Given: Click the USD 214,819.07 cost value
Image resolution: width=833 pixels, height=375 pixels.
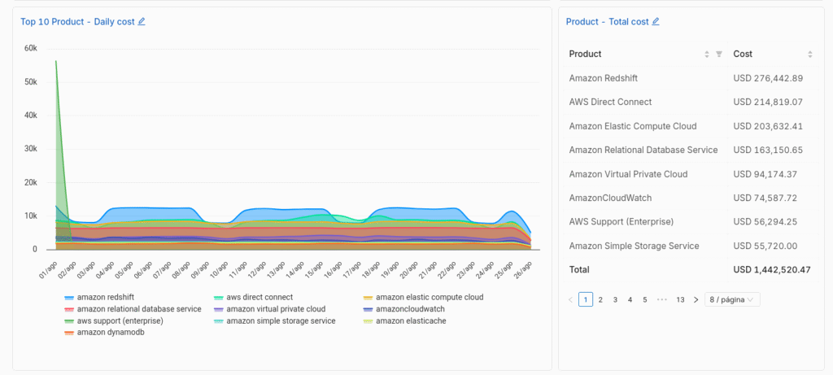Looking at the screenshot, I should [768, 102].
